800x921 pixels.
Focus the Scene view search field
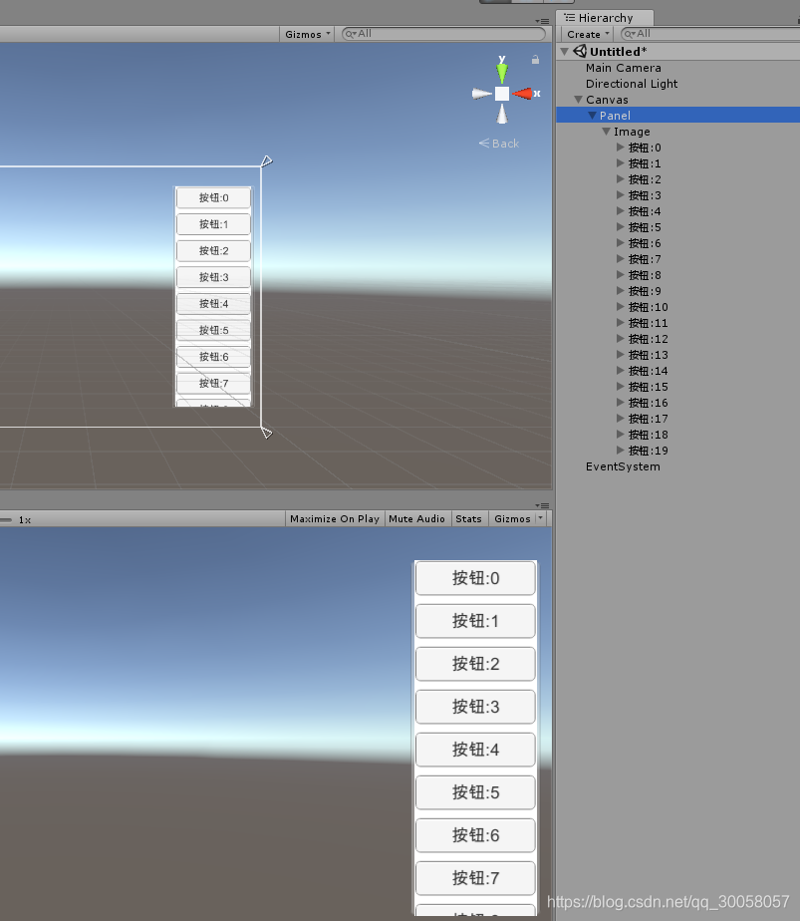(443, 34)
